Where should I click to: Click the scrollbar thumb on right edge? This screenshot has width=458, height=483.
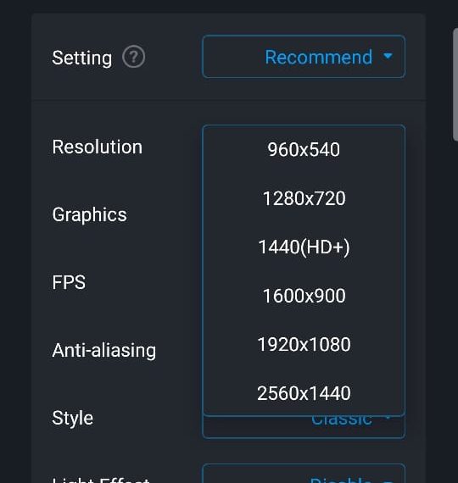(455, 85)
